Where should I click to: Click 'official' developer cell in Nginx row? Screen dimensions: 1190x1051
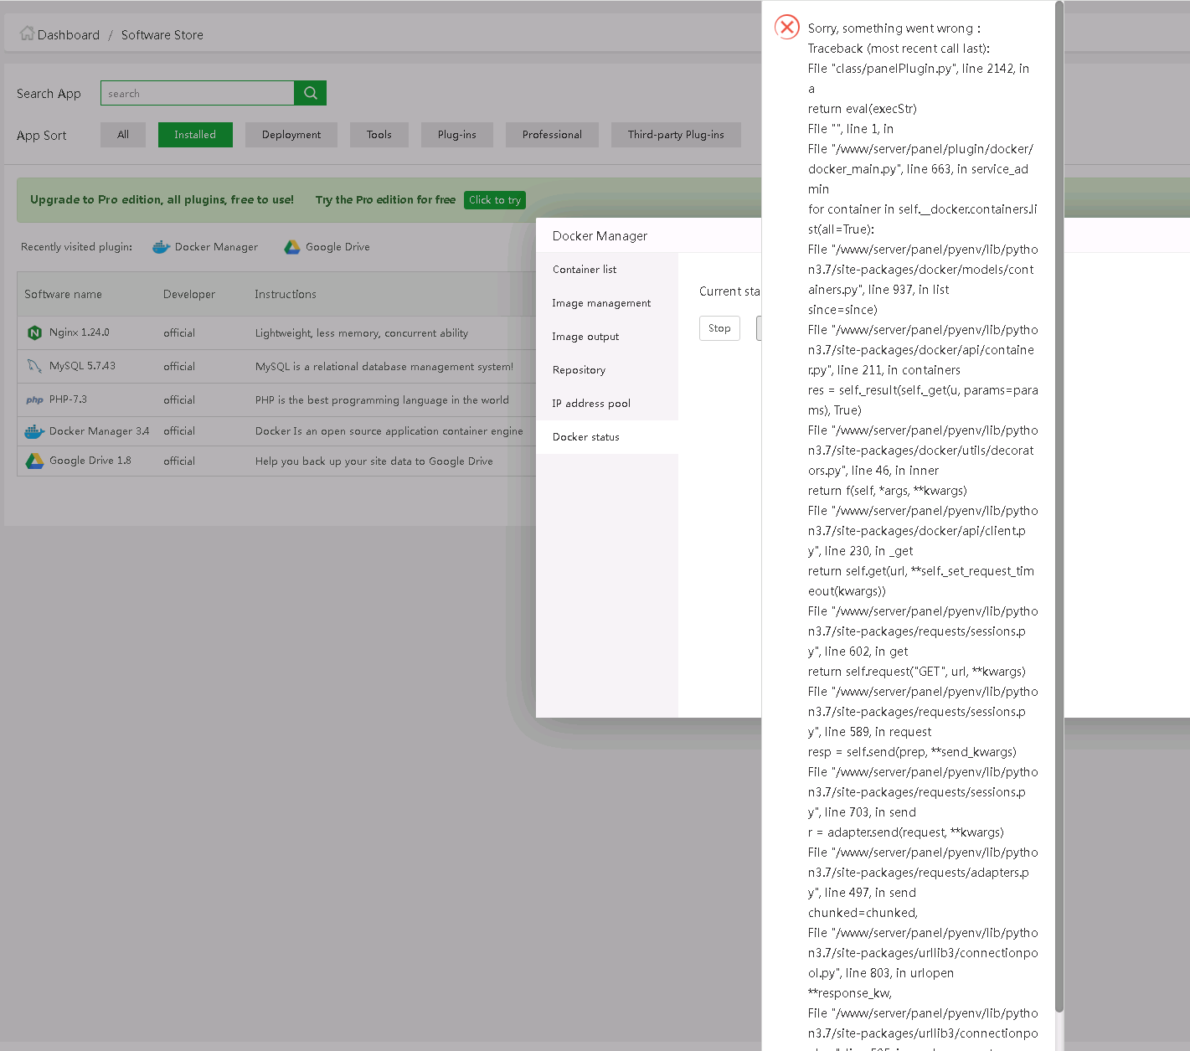(x=179, y=333)
